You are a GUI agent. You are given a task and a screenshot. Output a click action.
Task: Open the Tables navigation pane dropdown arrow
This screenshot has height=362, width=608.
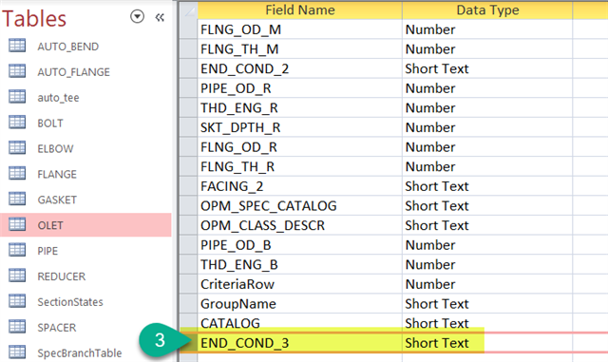coord(137,17)
